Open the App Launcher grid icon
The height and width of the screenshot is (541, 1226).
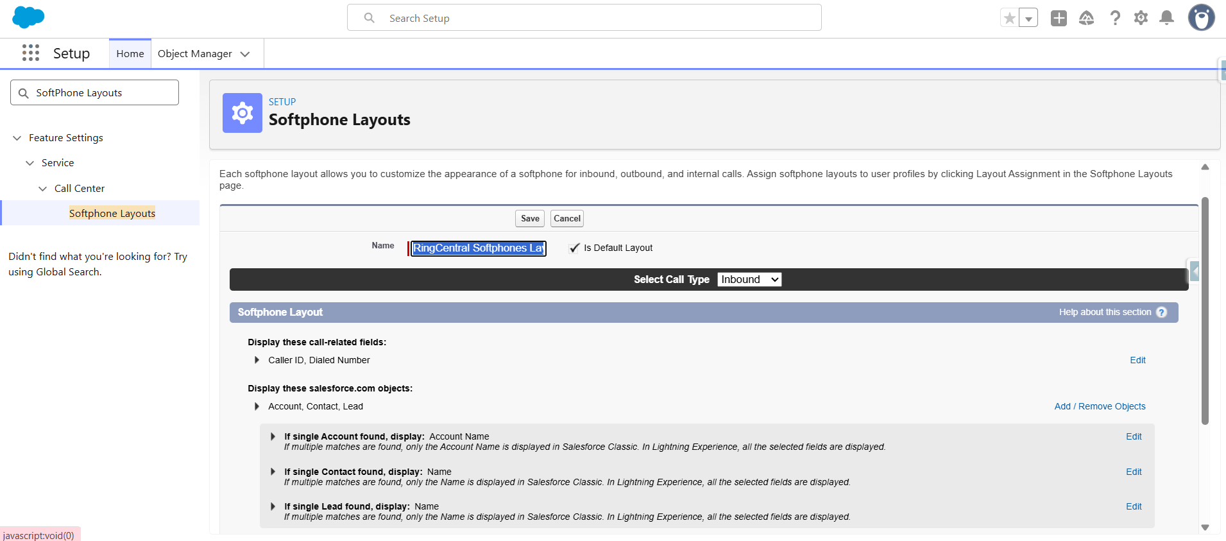31,53
